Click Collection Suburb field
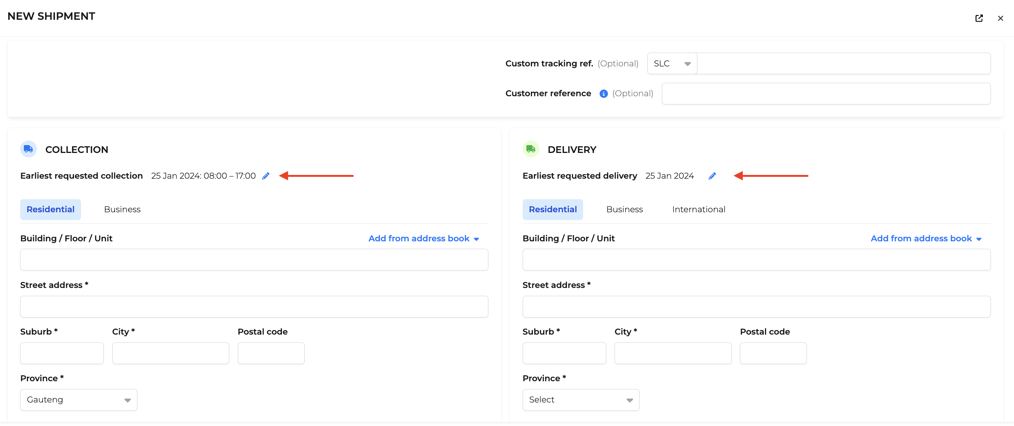Image resolution: width=1014 pixels, height=426 pixels. click(x=62, y=353)
